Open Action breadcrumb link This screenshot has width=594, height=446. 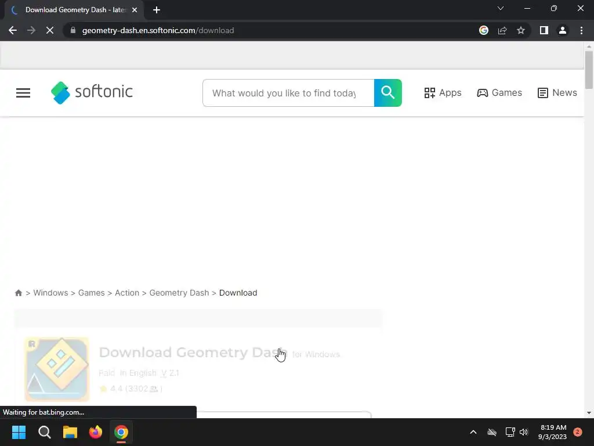[127, 293]
